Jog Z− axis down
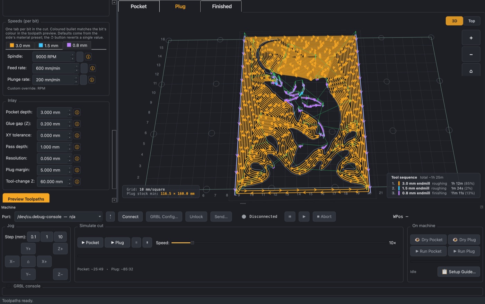485x304 pixels. (x=60, y=274)
